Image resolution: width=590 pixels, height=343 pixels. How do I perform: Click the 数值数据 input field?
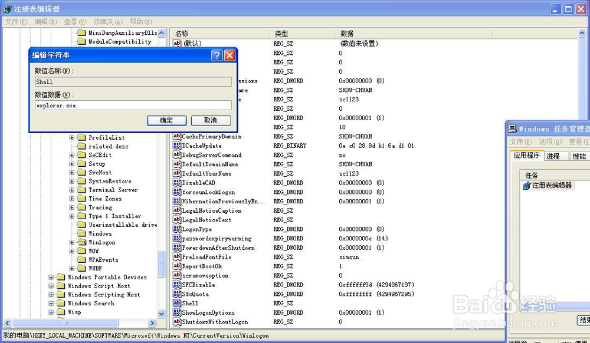(133, 105)
